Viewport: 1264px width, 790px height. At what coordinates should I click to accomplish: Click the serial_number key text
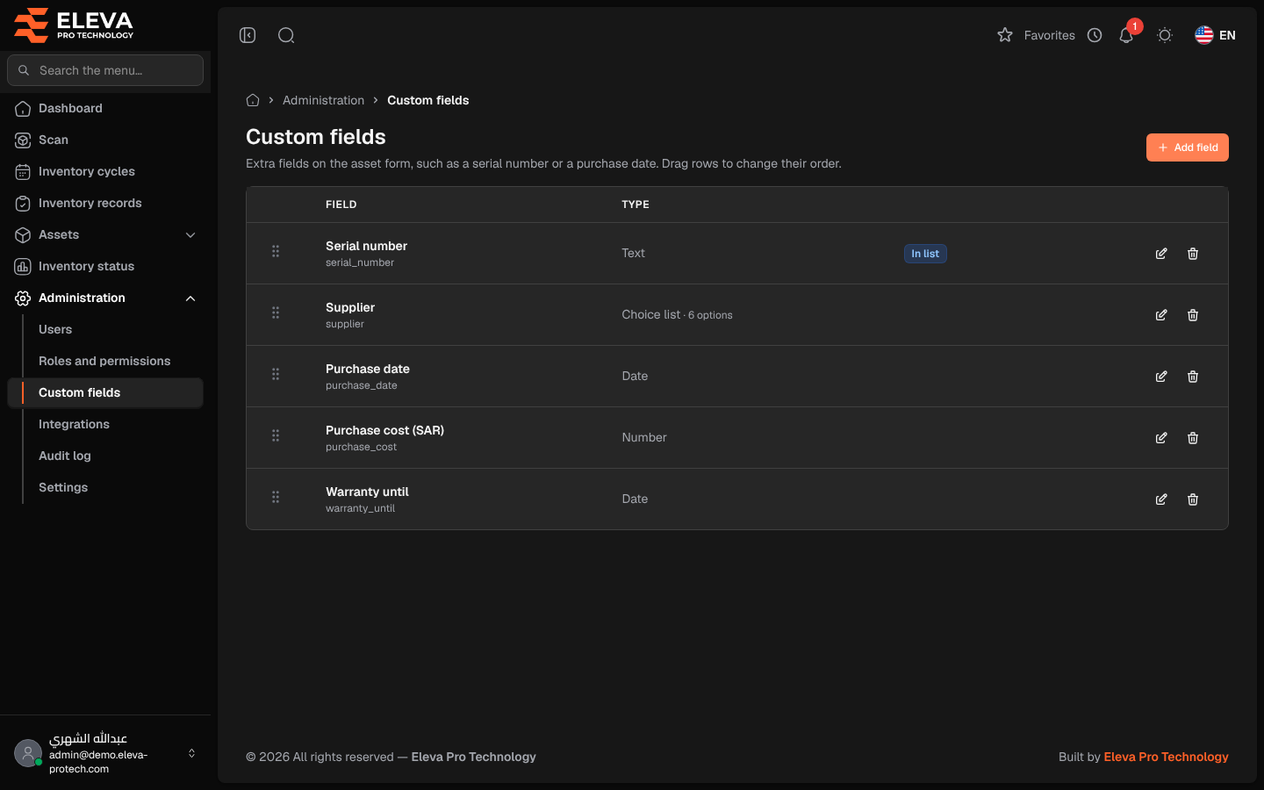coord(360,262)
